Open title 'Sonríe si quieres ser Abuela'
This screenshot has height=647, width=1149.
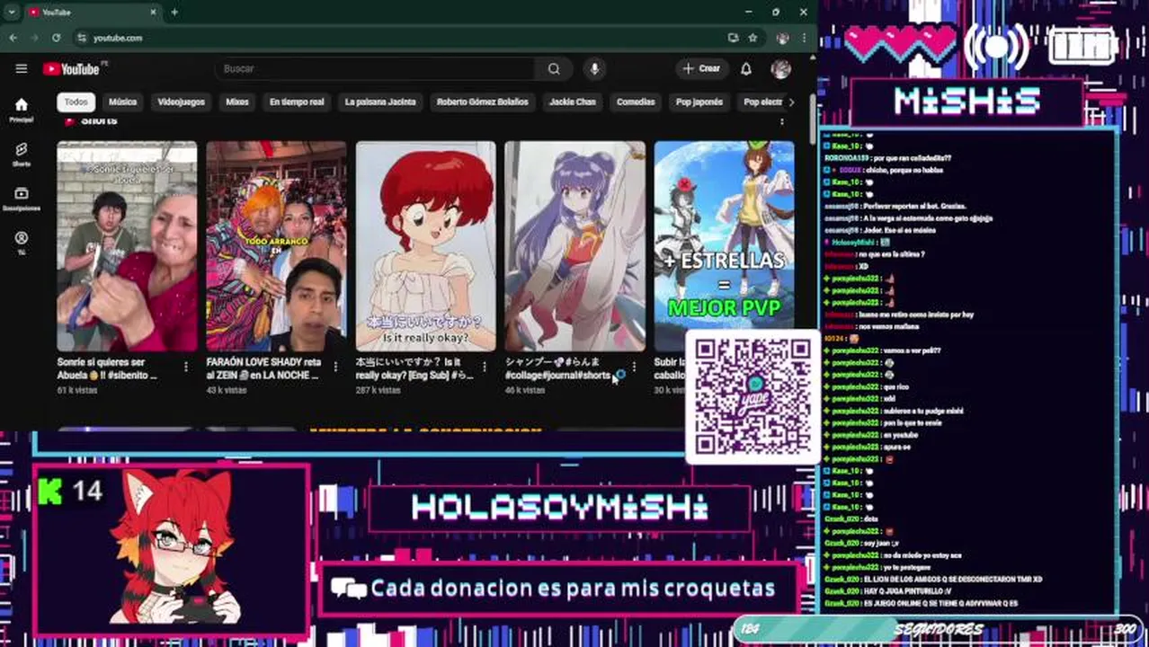pos(107,368)
